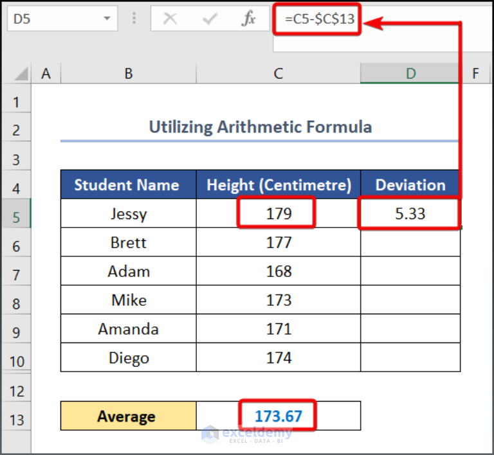494x455 pixels.
Task: Confirm the formula with the checkmark icon
Action: tap(210, 19)
